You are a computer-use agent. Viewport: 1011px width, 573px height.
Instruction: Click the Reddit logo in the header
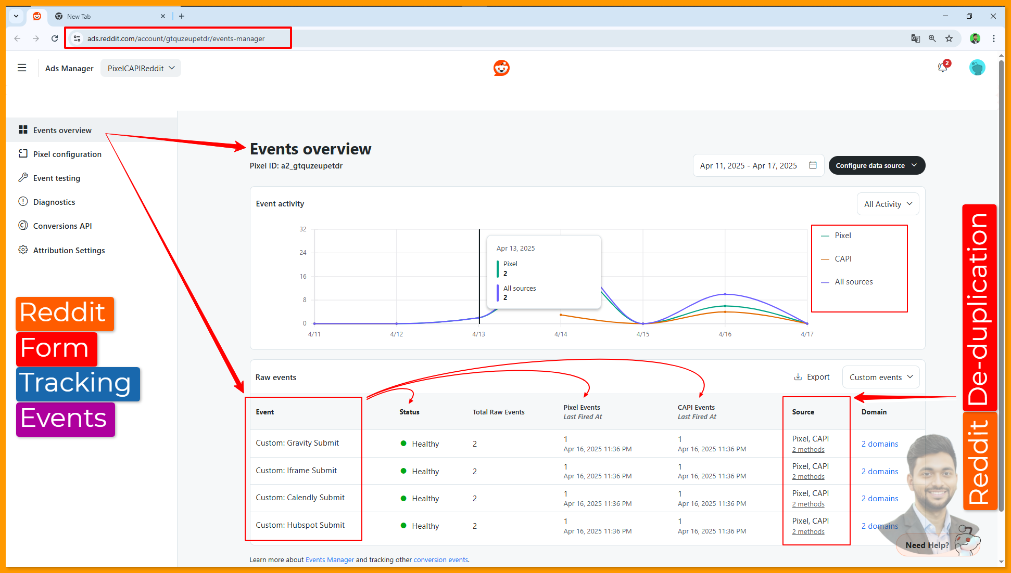click(501, 68)
